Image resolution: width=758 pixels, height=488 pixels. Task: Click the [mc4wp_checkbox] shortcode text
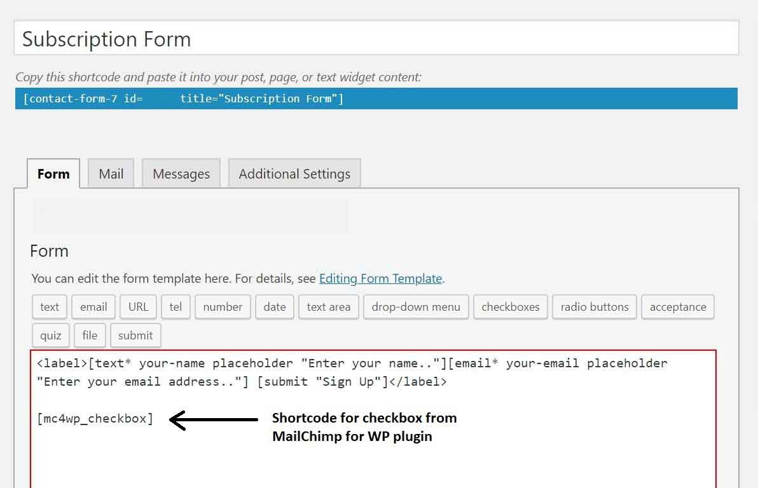(95, 419)
